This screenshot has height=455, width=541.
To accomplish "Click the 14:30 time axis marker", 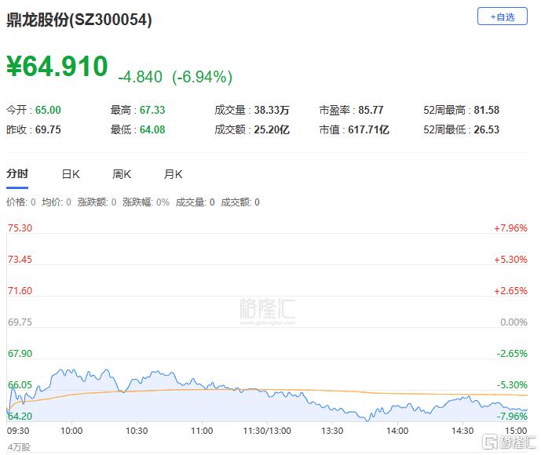I will tap(462, 431).
